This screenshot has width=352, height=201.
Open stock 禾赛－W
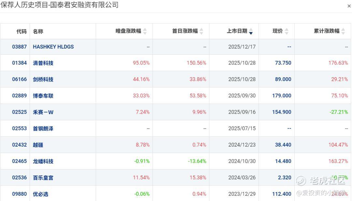[43, 112]
